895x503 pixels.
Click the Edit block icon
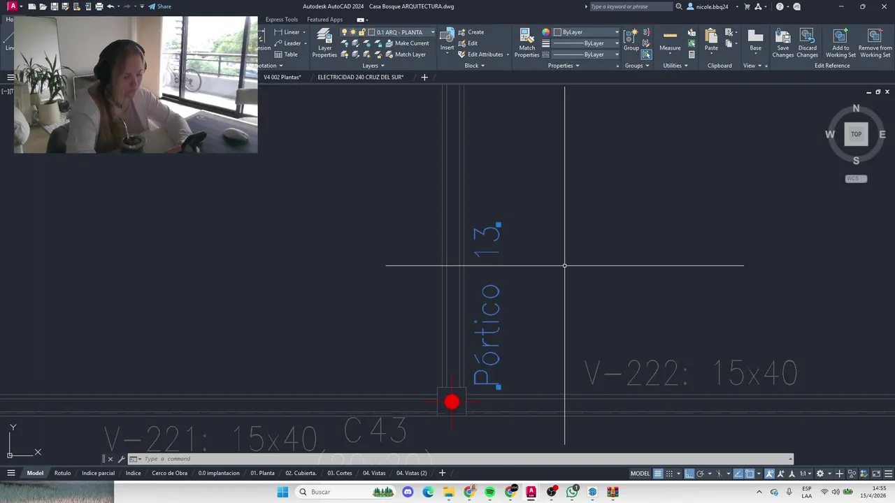pos(462,43)
